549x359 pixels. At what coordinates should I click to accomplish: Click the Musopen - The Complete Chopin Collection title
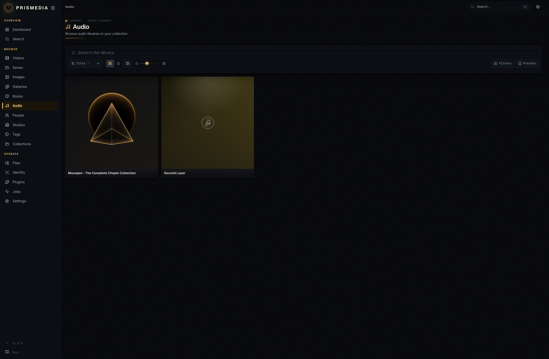pos(102,173)
